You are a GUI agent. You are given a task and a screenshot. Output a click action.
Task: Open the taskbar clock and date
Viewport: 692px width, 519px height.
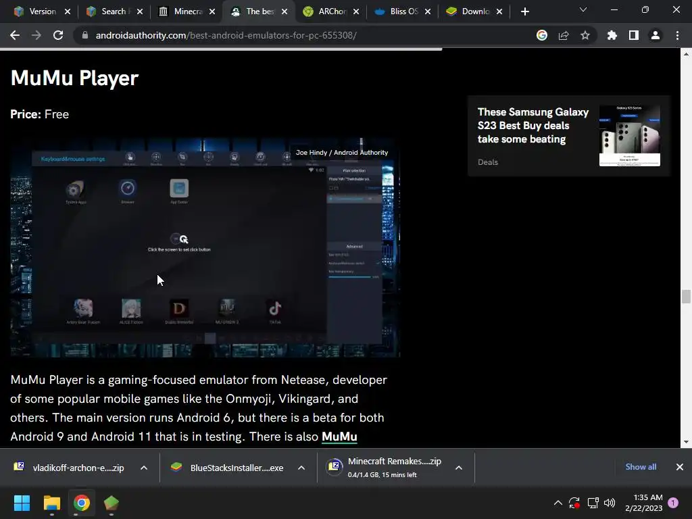click(643, 503)
